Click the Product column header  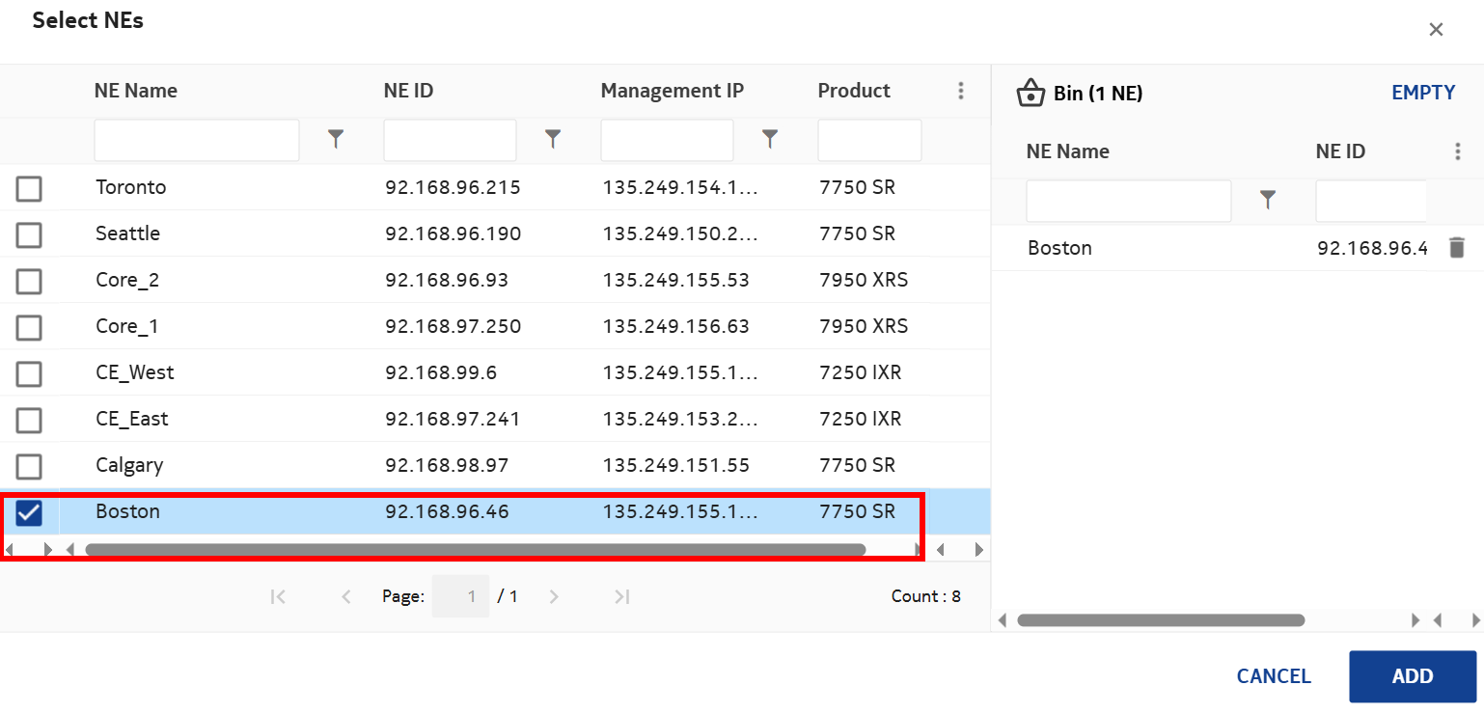pyautogui.click(x=853, y=91)
